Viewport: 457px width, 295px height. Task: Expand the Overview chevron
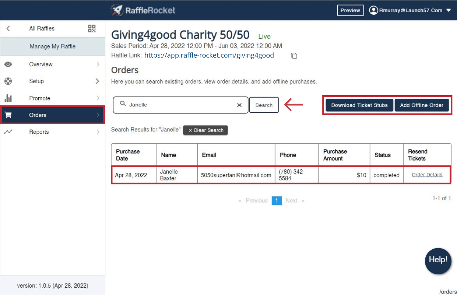tap(98, 64)
